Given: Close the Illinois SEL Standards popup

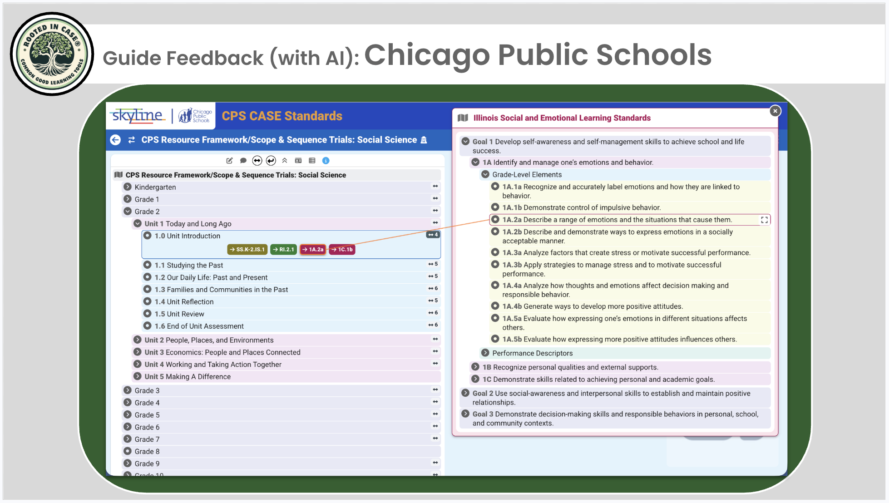Looking at the screenshot, I should [775, 111].
